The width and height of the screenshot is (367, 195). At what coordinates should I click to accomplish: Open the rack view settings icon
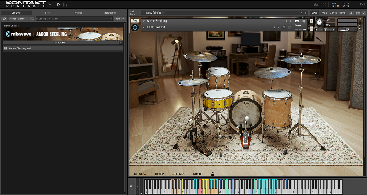(x=316, y=4)
